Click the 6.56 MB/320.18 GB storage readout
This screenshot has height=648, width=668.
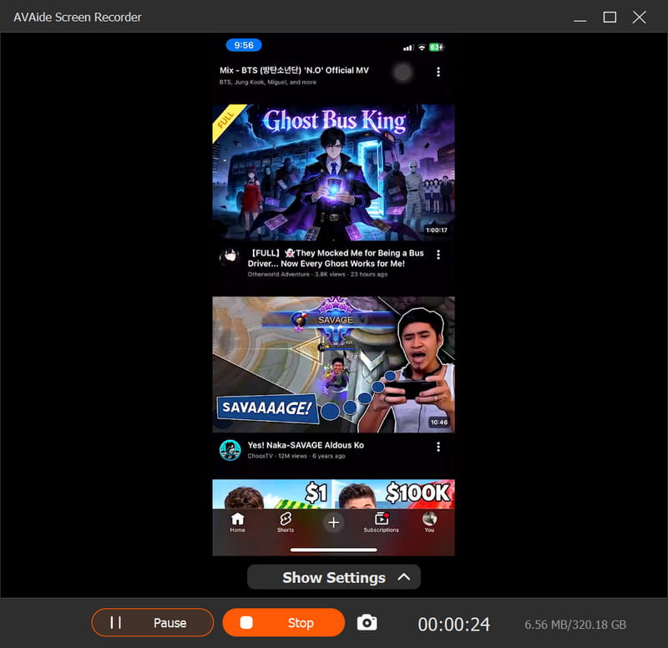click(x=575, y=625)
